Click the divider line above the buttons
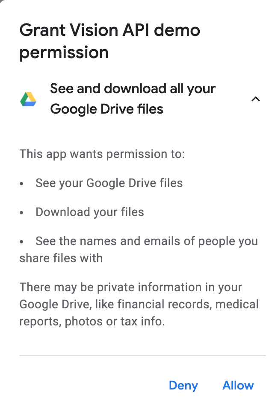 pos(143,355)
